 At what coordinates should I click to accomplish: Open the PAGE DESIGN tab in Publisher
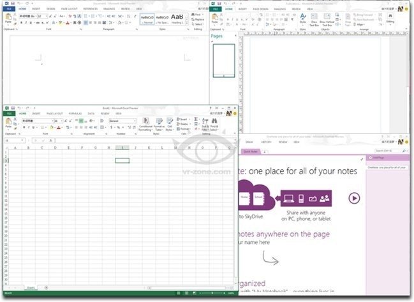click(x=260, y=9)
